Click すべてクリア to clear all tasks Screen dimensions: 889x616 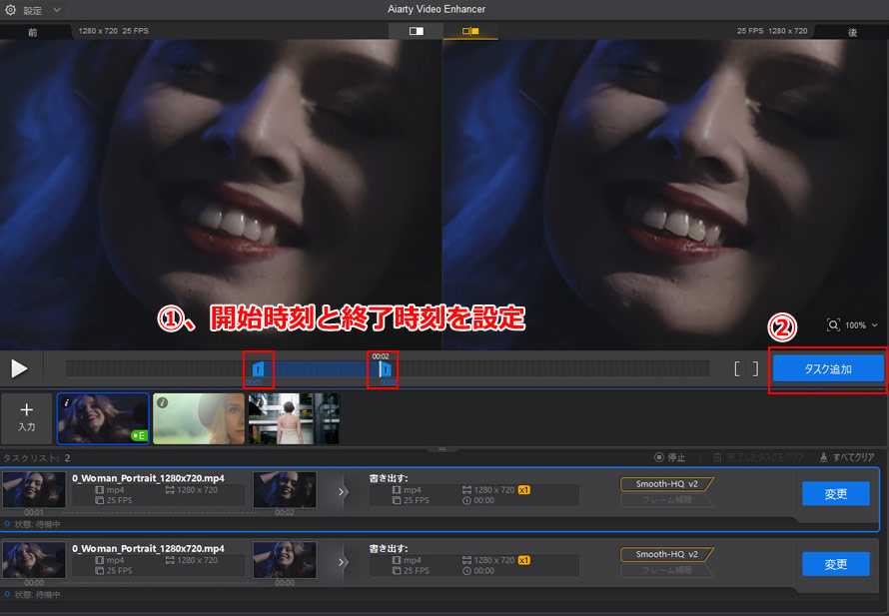click(847, 457)
